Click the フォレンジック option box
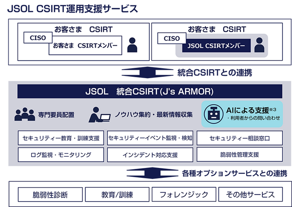Screen dimensions: 292x207 coord(183,194)
